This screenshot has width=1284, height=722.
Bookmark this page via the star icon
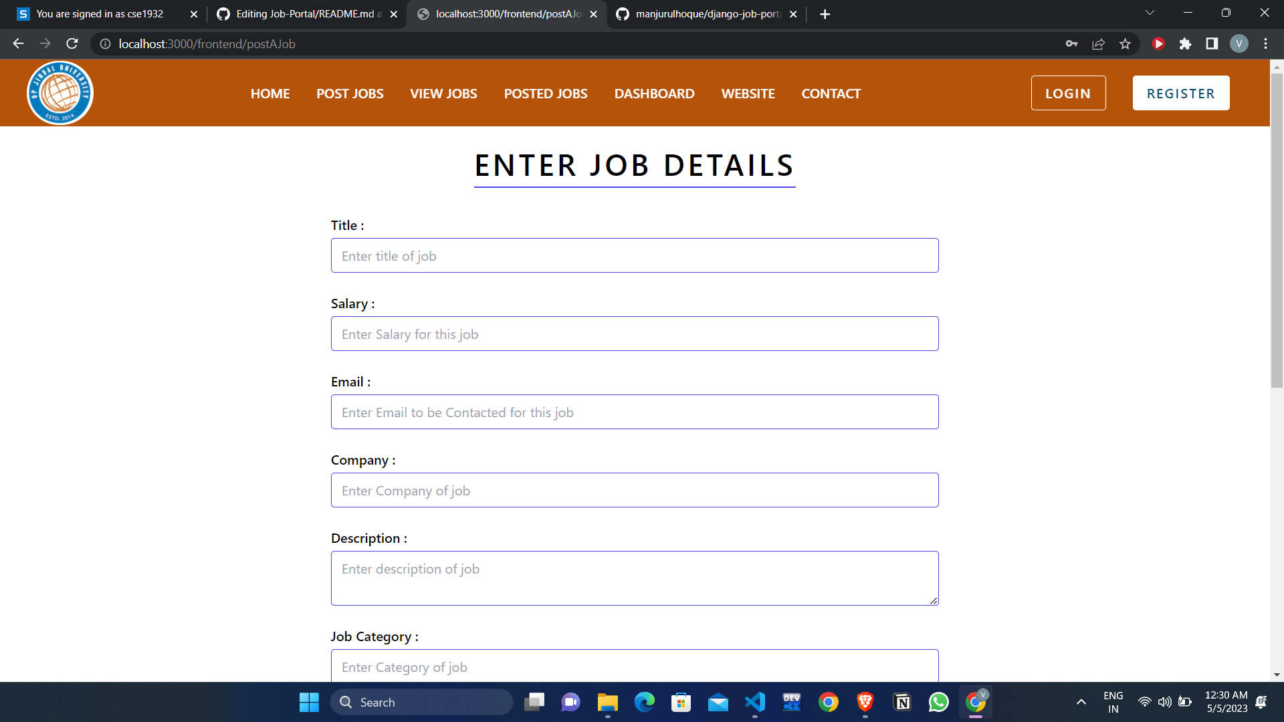pos(1125,43)
